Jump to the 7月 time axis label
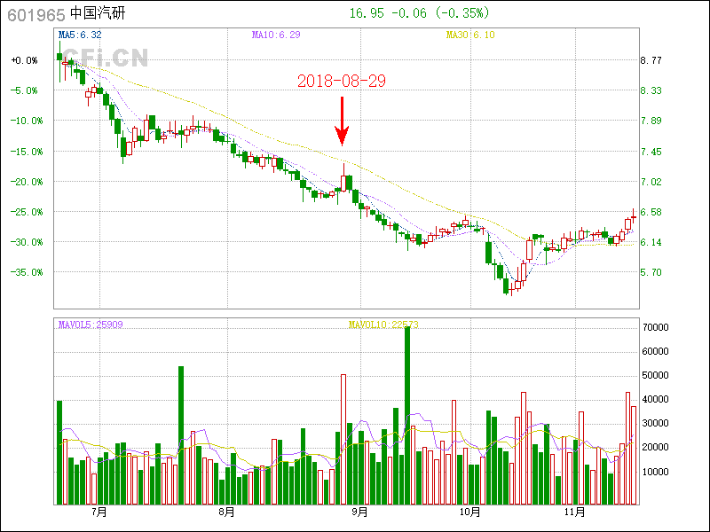This screenshot has width=710, height=532. pyautogui.click(x=98, y=512)
